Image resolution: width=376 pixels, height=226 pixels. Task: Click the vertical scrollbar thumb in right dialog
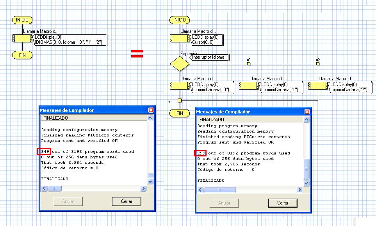[306, 169]
